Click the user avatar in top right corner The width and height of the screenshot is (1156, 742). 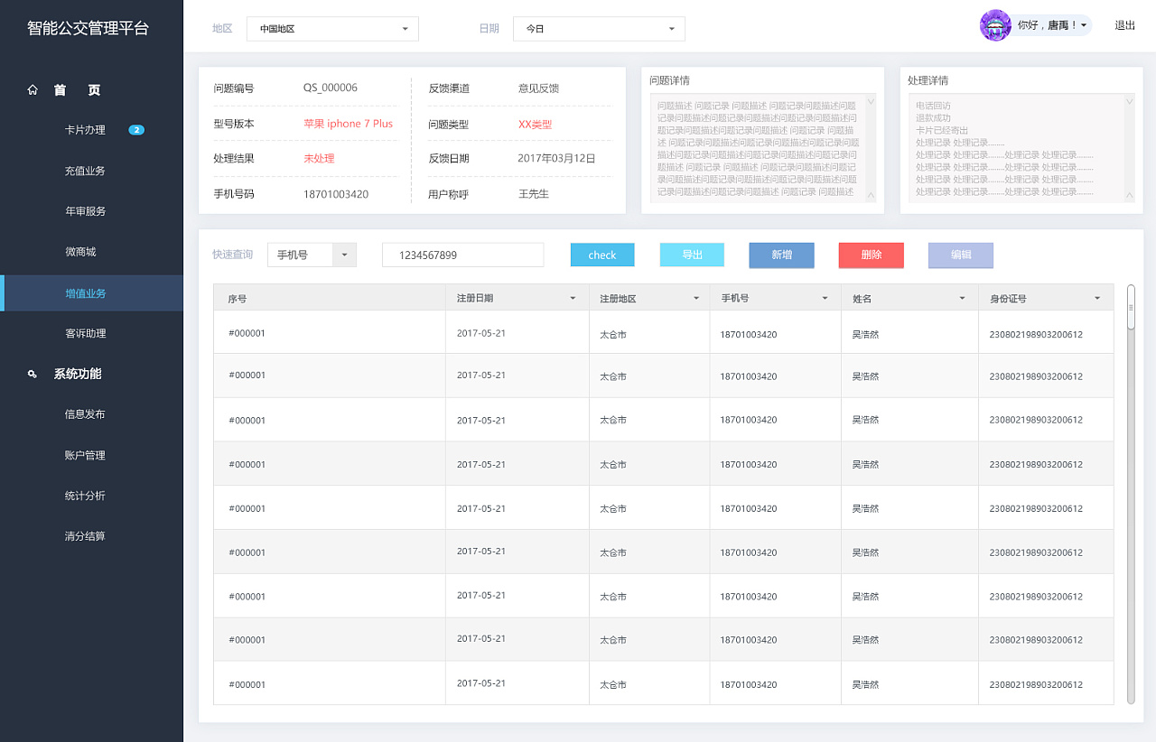[x=994, y=25]
